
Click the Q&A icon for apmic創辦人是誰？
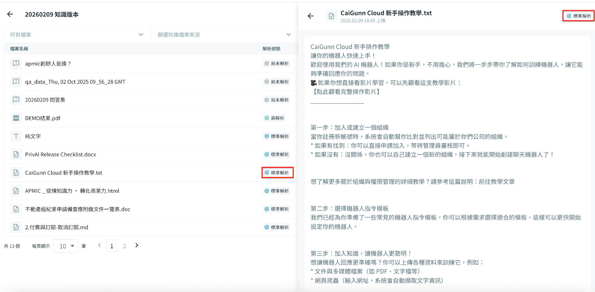point(16,63)
